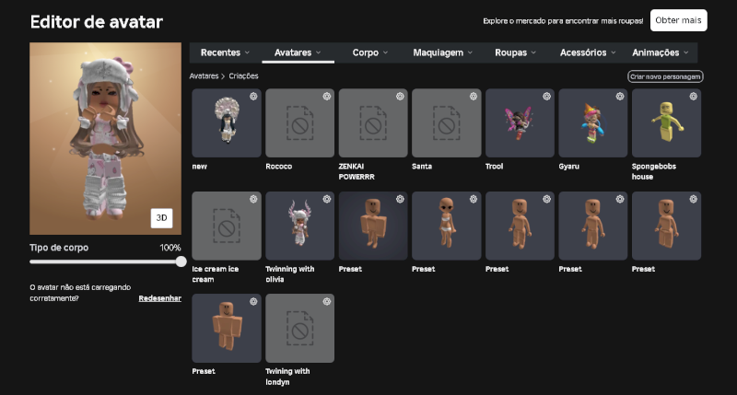Image resolution: width=737 pixels, height=395 pixels.
Task: Click gear icon on Santa avatar card
Action: tap(474, 97)
